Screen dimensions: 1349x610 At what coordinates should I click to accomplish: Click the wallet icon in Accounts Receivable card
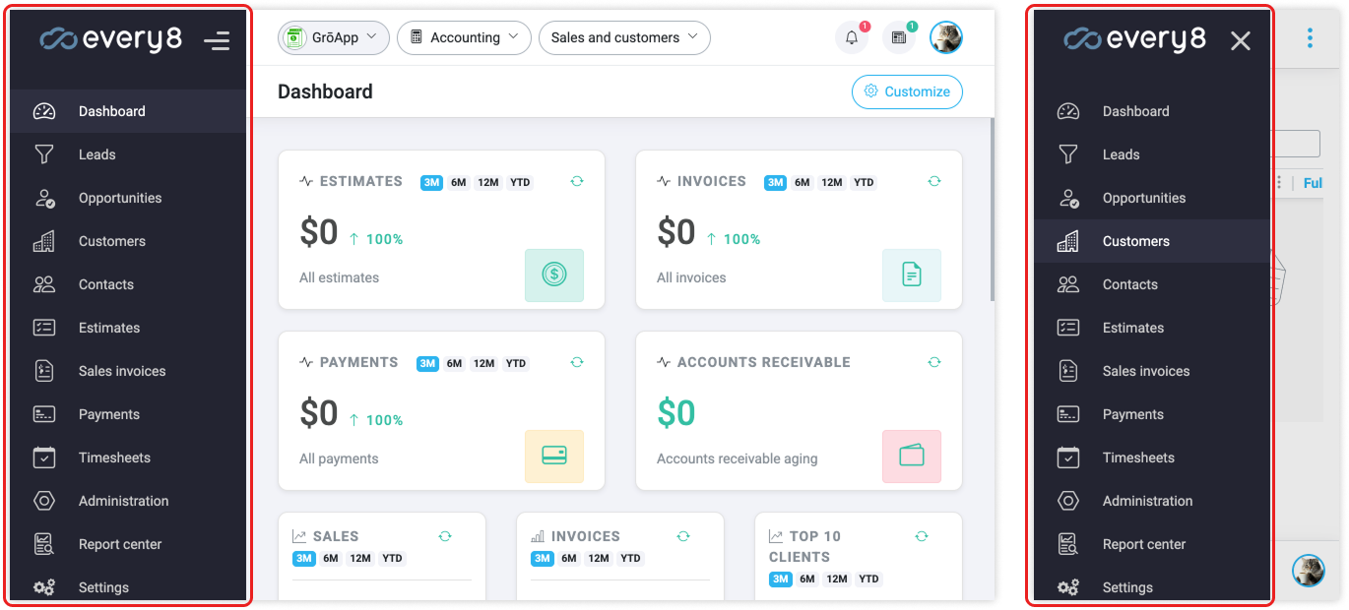(x=911, y=457)
